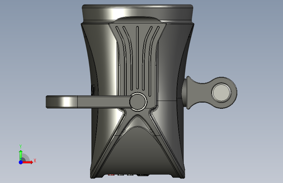
Task: Select the blue origin sphere of the triad
Action: pyautogui.click(x=21, y=162)
